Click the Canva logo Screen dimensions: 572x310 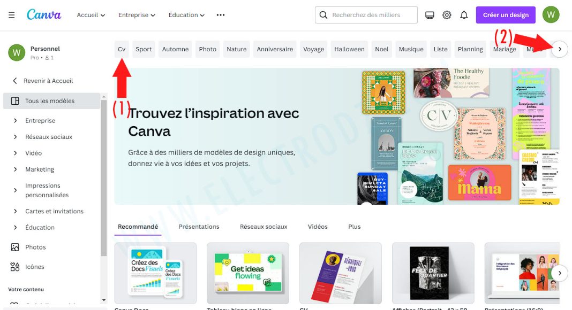point(44,14)
